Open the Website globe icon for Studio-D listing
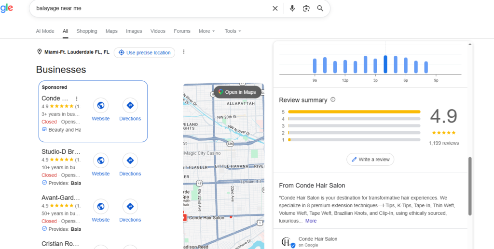 point(101,161)
